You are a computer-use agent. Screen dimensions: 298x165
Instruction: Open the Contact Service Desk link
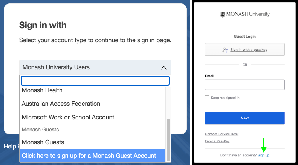point(222,134)
